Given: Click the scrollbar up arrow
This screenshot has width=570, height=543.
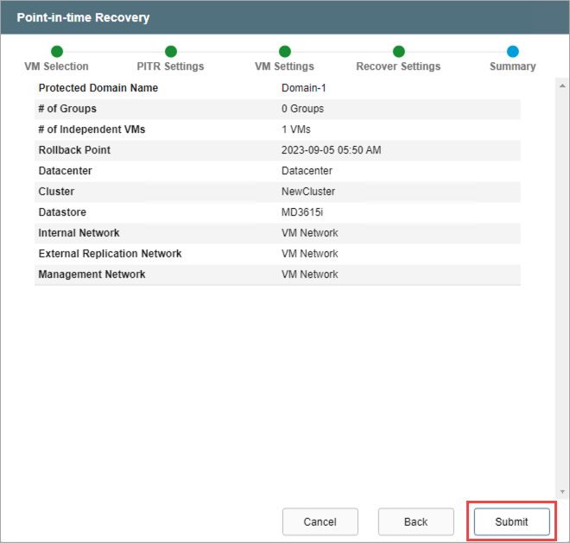Looking at the screenshot, I should pyautogui.click(x=562, y=86).
